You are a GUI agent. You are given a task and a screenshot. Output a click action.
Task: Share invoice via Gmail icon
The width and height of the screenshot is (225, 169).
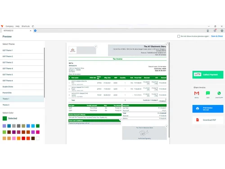197,93
